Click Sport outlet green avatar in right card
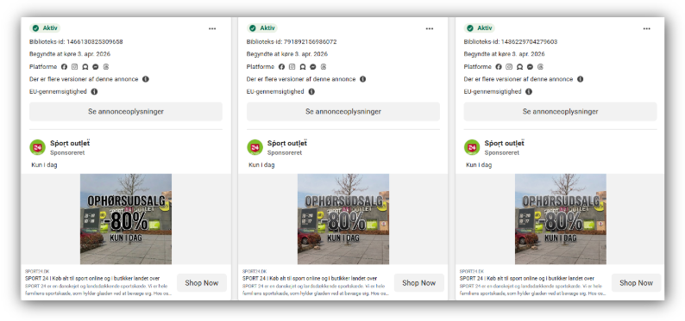 pos(472,147)
